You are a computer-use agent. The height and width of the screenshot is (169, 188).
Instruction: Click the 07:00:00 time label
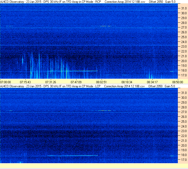coord(6,82)
